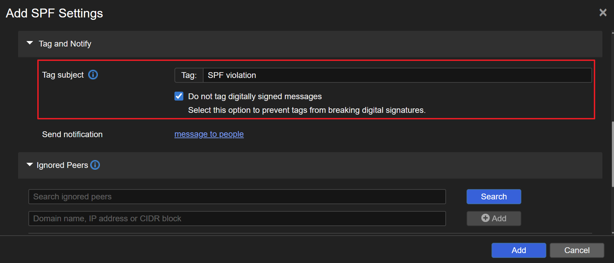Screen dimensions: 614x263
Task: Click the Tag subject info icon
Action: click(93, 75)
